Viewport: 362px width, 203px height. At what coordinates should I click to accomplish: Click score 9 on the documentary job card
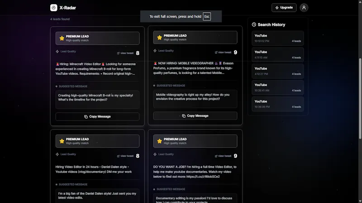pos(235,156)
